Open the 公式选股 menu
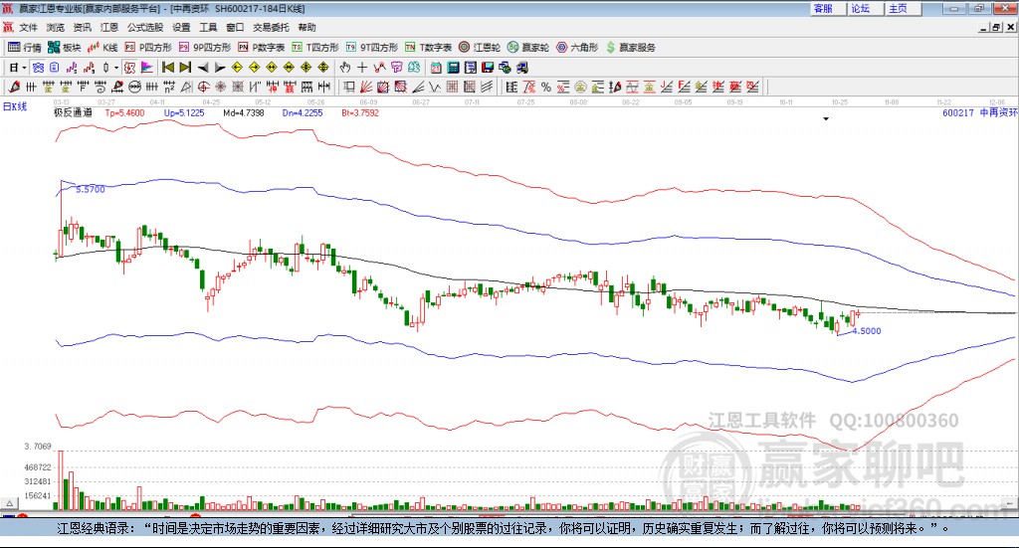 pos(145,27)
